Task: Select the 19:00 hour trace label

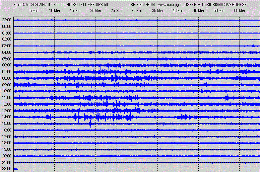Action: click(7, 149)
